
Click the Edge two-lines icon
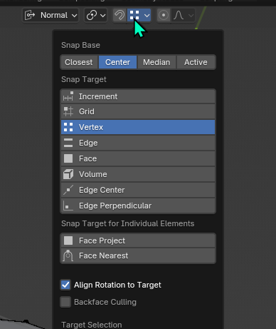pos(68,143)
